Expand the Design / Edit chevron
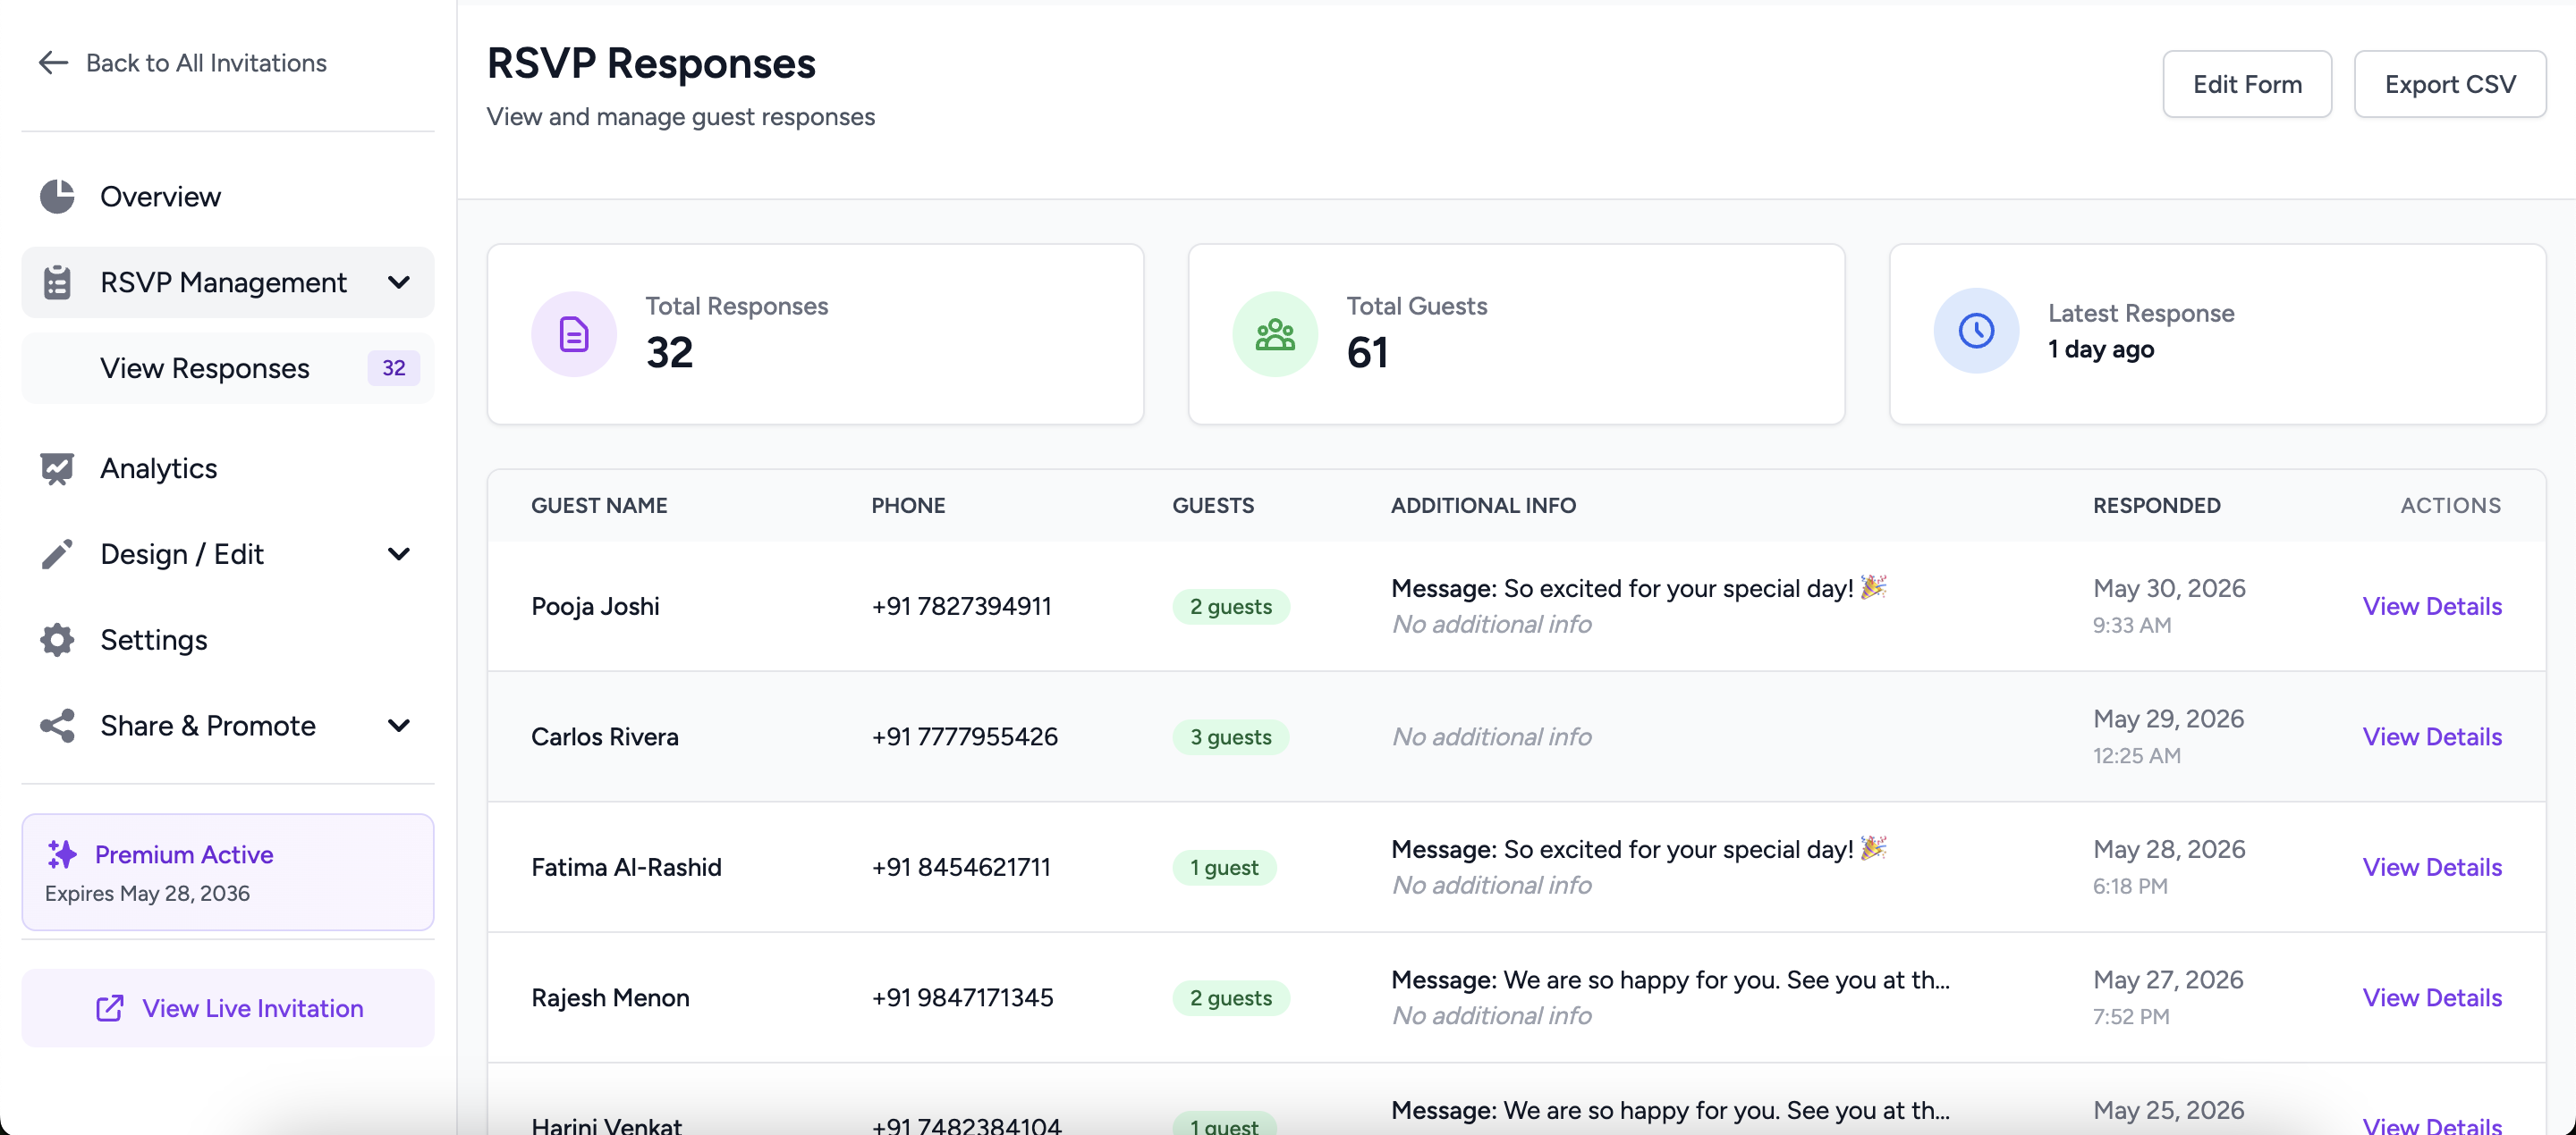 (x=398, y=554)
